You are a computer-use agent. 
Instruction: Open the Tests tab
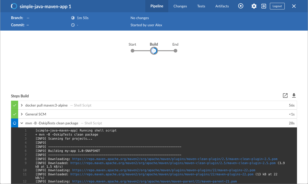click(x=201, y=6)
